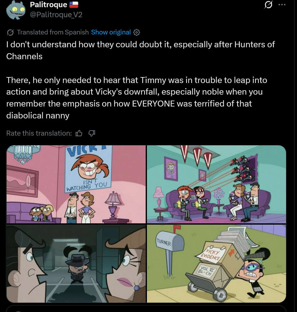Click the first paragraph about Hunters of Channels
The height and width of the screenshot is (312, 297).
(x=141, y=50)
